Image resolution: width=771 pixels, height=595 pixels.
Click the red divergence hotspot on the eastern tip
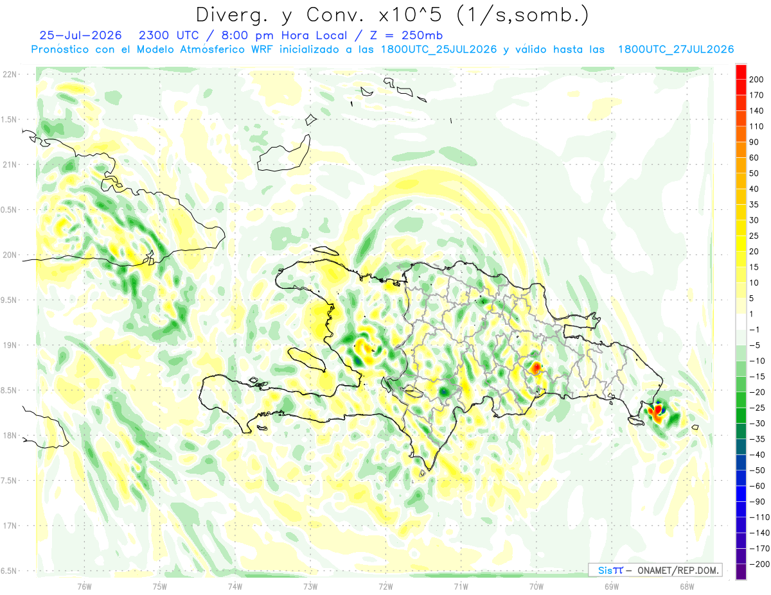(656, 411)
